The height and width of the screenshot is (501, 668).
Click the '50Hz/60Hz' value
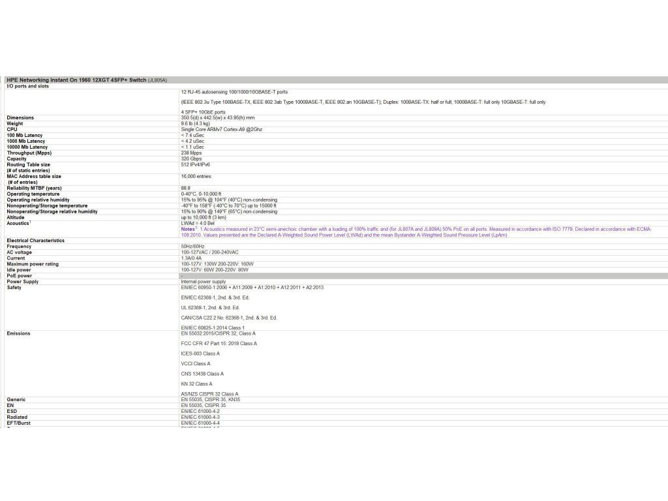(192, 247)
